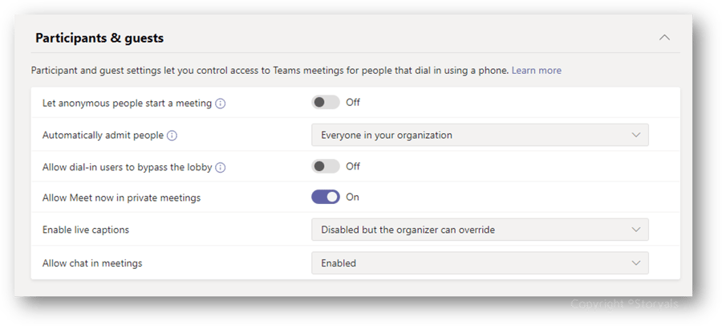
Task: Click the Enable live captions label text
Action: click(x=86, y=230)
